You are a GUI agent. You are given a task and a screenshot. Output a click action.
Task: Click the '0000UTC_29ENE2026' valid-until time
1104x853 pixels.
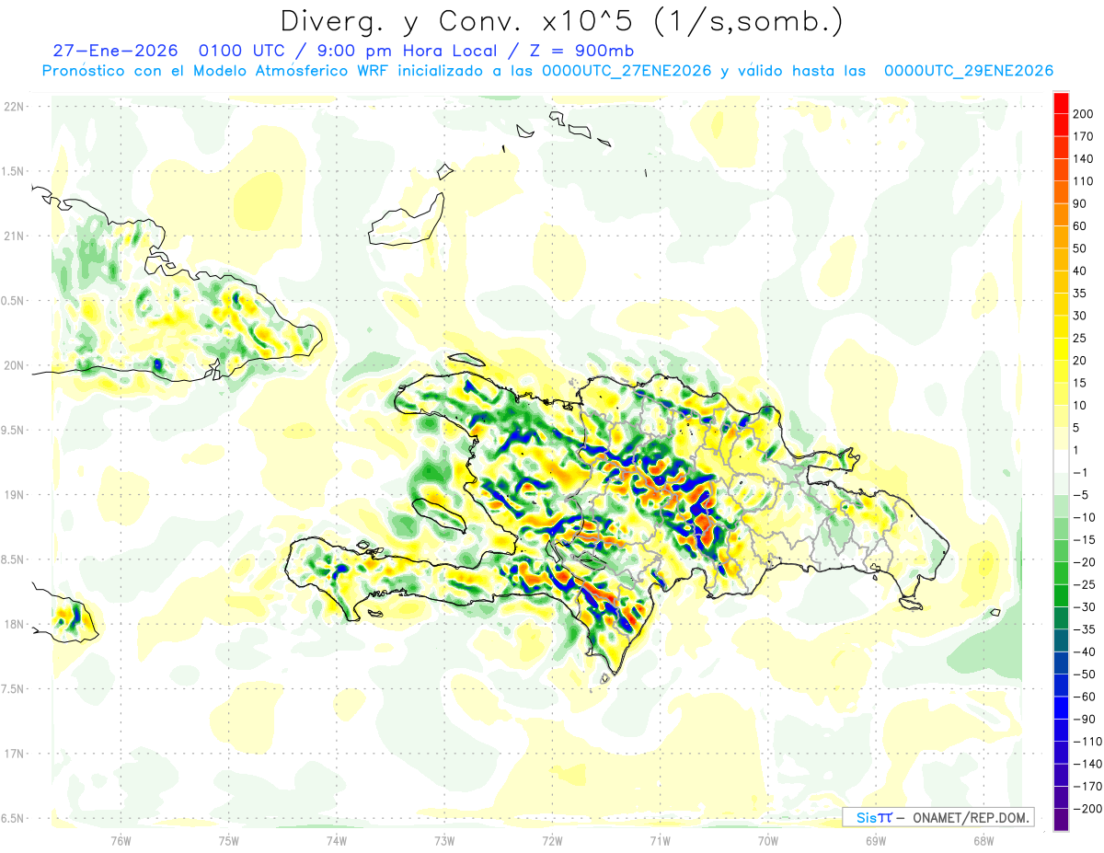(969, 71)
